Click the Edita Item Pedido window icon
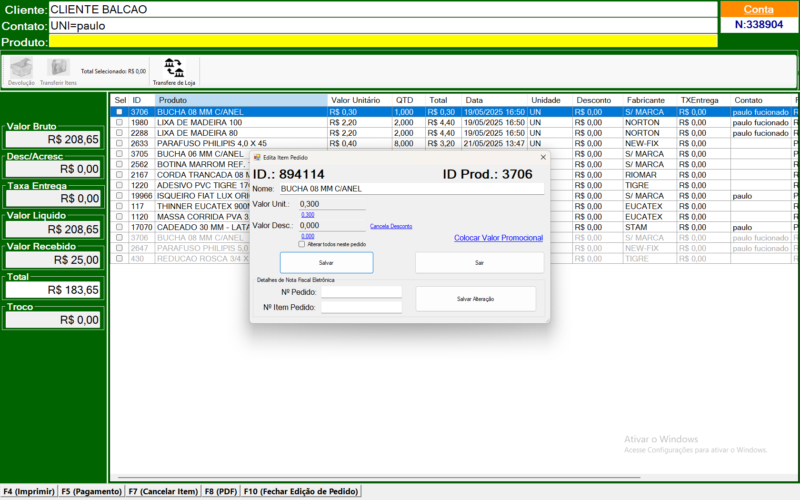The height and width of the screenshot is (500, 800). coord(257,158)
